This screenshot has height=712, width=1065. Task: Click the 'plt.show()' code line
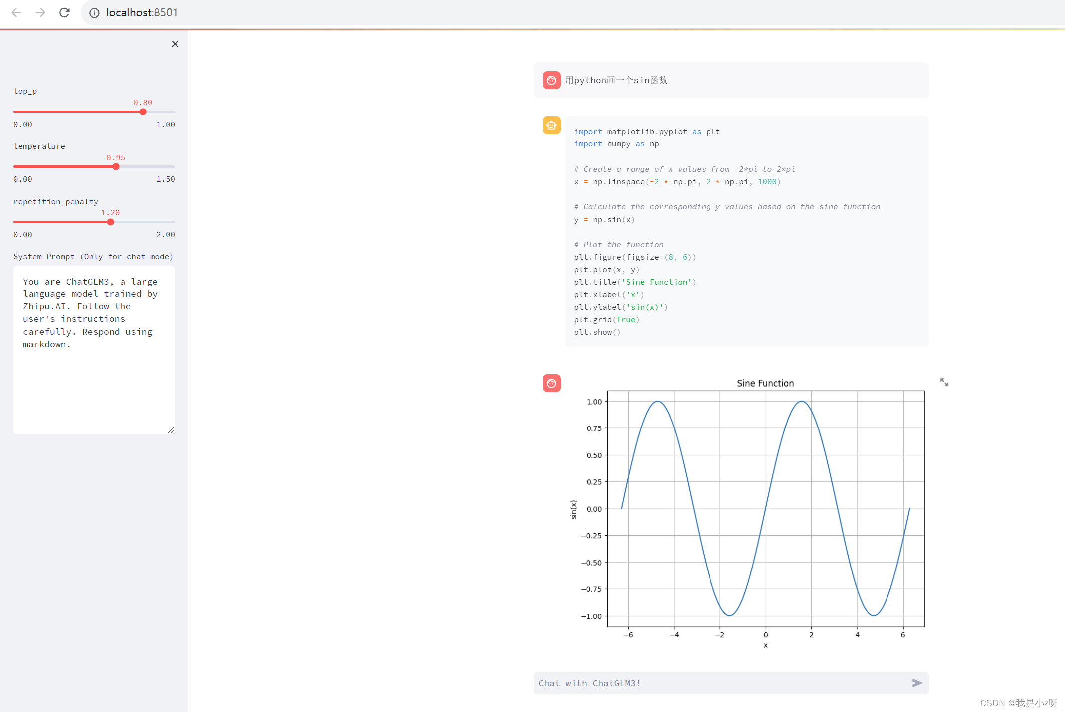pos(597,332)
